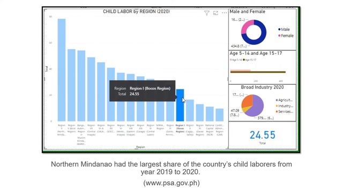Click the Age 5-14 and Age 15-17 title
Image resolution: width=343 pixels, height=192 pixels.
pos(256,53)
